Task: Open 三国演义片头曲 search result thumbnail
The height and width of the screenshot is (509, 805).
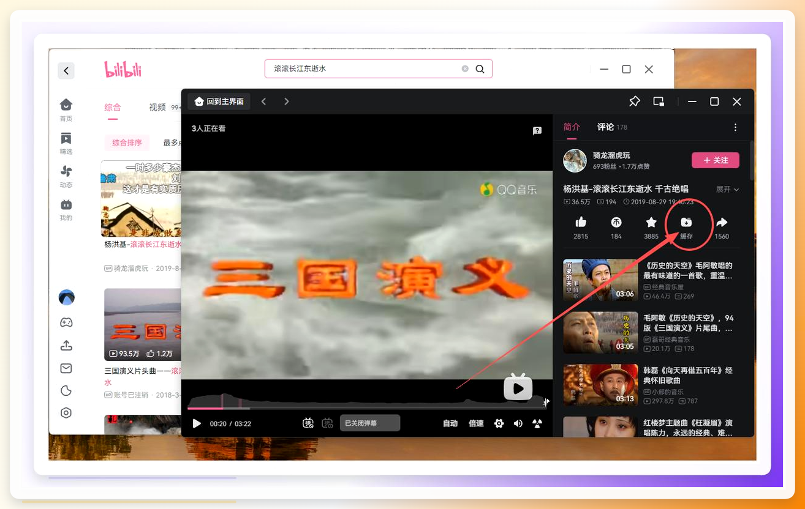Action: pos(143,324)
